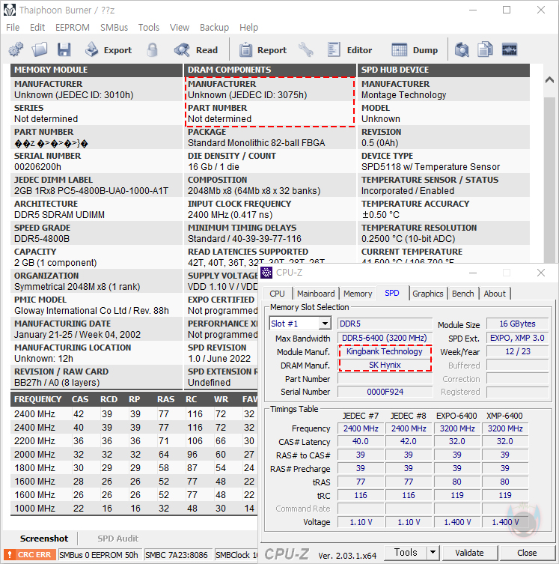Viewport: 559px width, 564px height.
Task: Open the Tools menu in Thaiphoon Burner
Action: coord(149,27)
